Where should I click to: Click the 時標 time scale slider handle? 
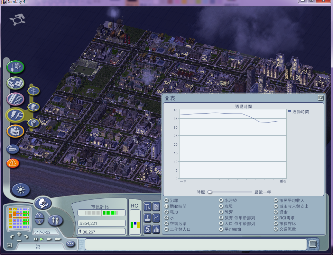[x=209, y=192]
